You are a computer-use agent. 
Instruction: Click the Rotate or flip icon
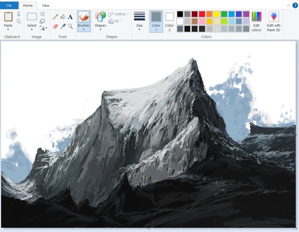[x=42, y=28]
